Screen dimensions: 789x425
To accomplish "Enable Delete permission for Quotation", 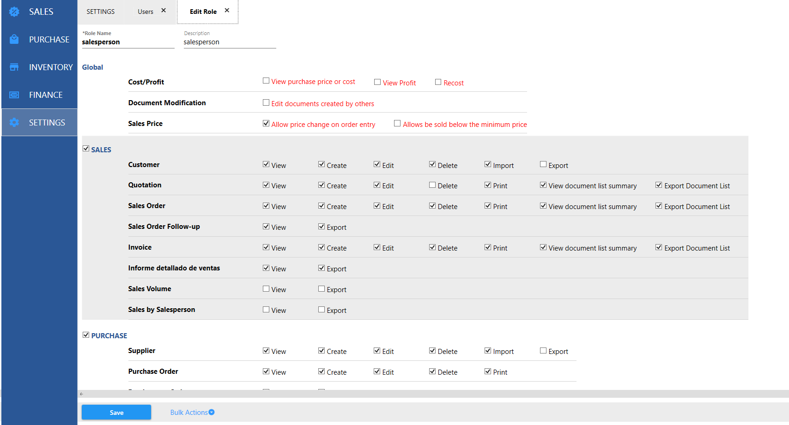I will 432,185.
